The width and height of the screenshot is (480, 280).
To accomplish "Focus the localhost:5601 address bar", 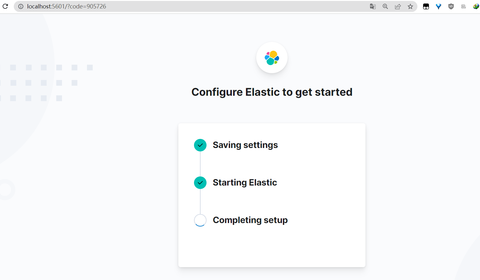I will (x=188, y=7).
